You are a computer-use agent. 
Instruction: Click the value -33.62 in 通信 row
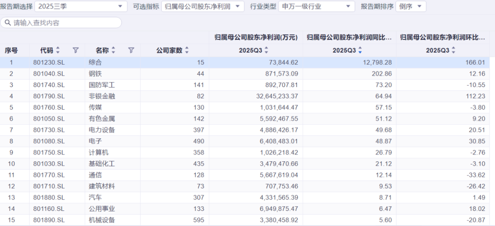coord(476,175)
